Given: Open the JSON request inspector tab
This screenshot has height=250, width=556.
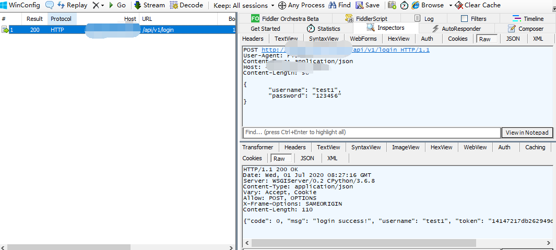Looking at the screenshot, I should tap(513, 39).
